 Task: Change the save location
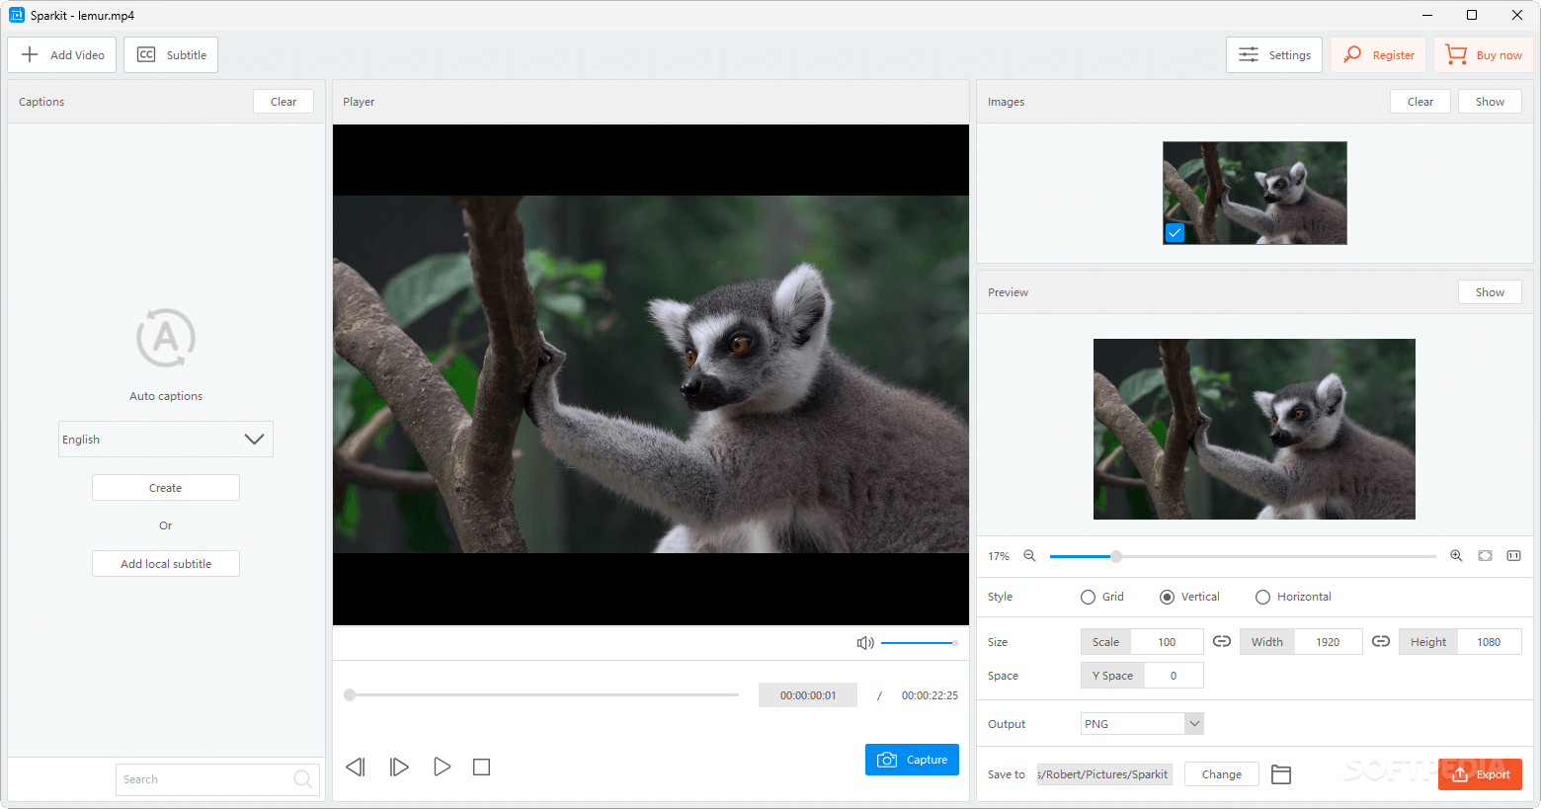pos(1222,774)
